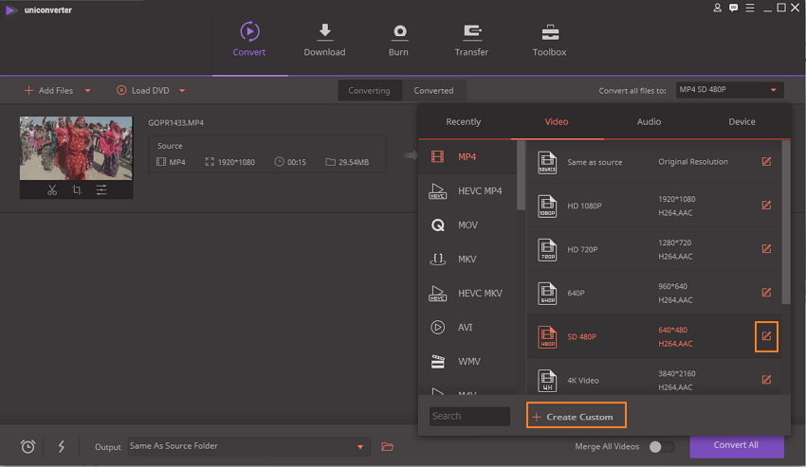This screenshot has height=467, width=806.
Task: Click the preset list scrollbar
Action: point(785,222)
